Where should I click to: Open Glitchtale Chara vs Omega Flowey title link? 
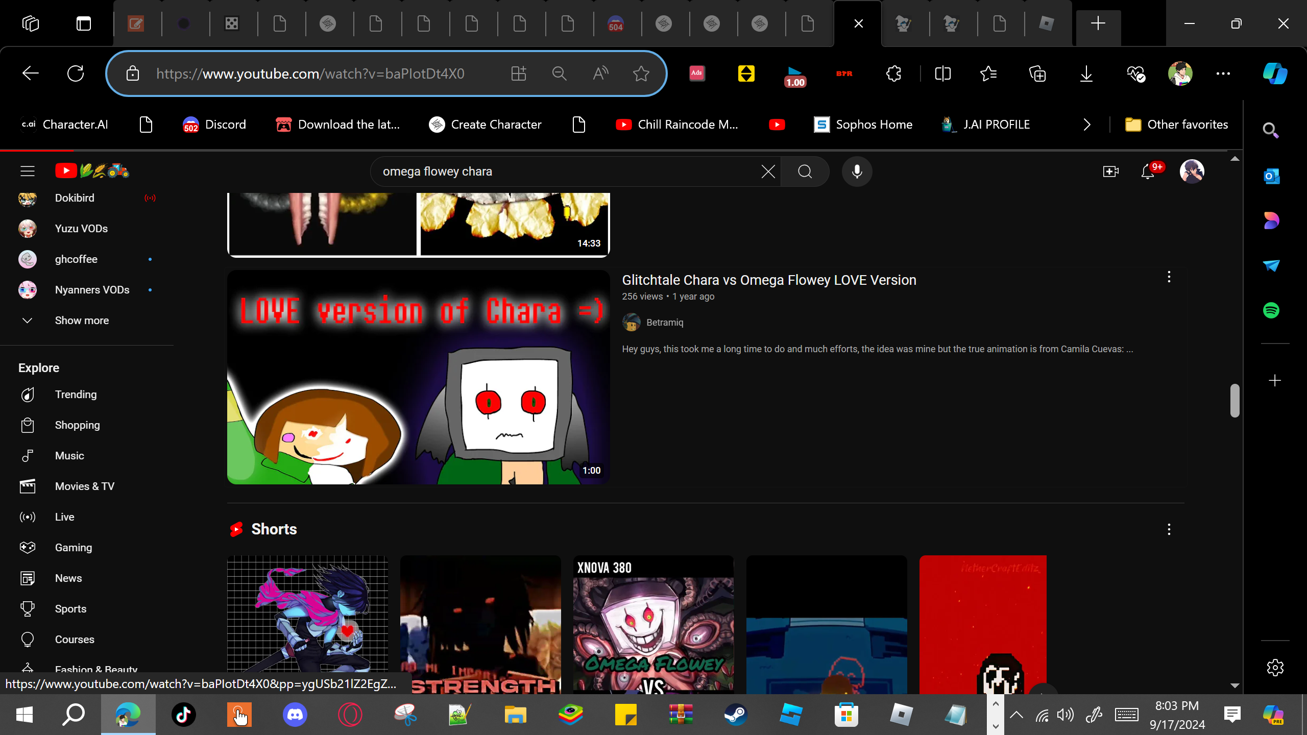(768, 280)
